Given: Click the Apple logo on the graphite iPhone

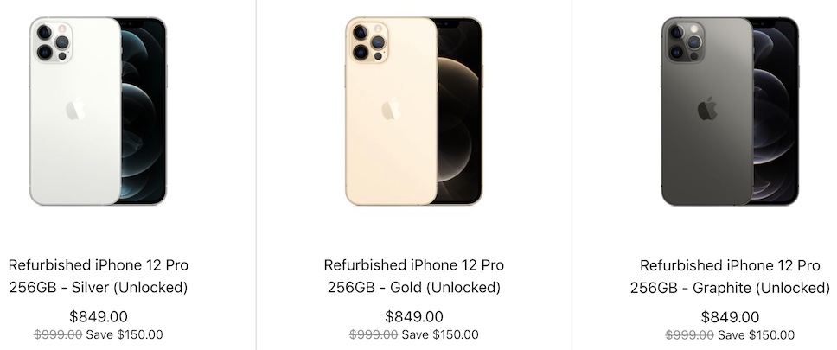Looking at the screenshot, I should [x=707, y=110].
